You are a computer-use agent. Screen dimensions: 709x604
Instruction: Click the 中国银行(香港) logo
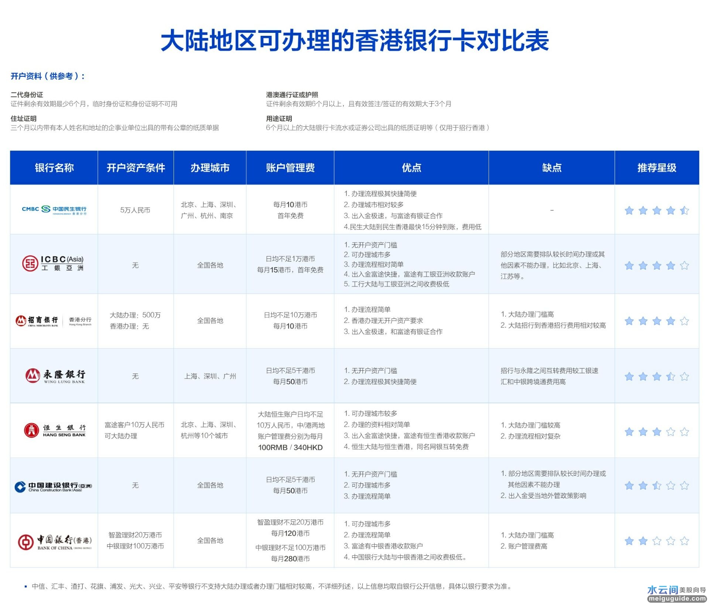coord(55,542)
